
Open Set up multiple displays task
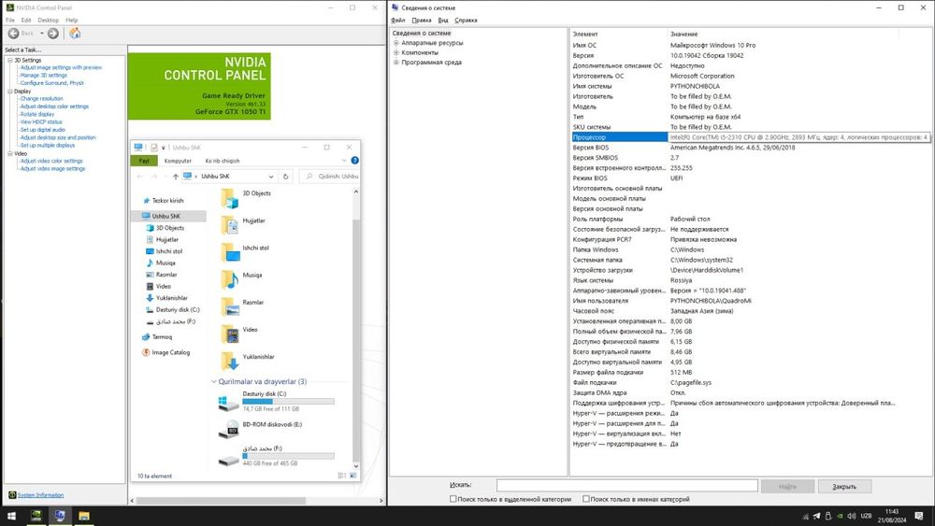pos(48,145)
